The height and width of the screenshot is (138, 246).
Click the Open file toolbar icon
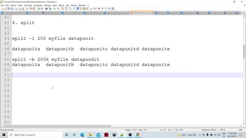point(5,8)
